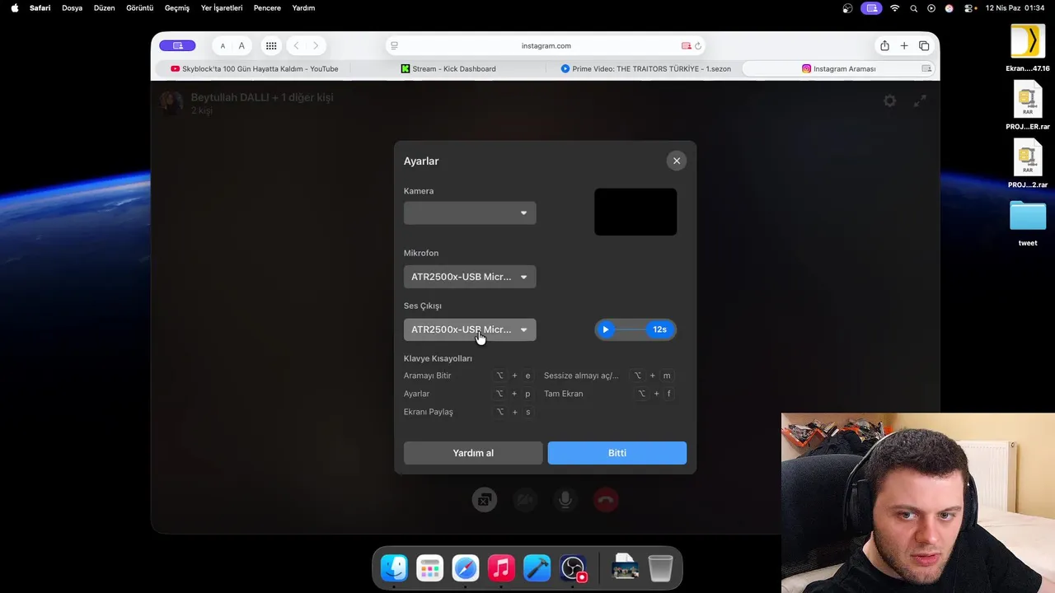Open OBS from the Dock
1055x593 pixels.
click(x=573, y=567)
